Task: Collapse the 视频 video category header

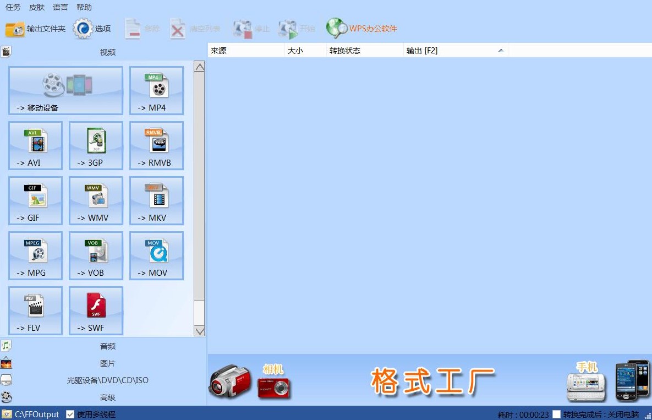Action: (x=103, y=52)
